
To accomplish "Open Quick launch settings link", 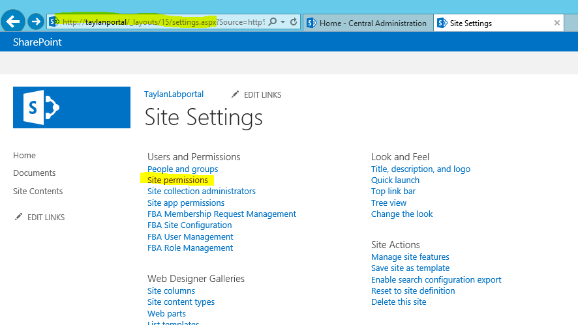I will (x=395, y=180).
